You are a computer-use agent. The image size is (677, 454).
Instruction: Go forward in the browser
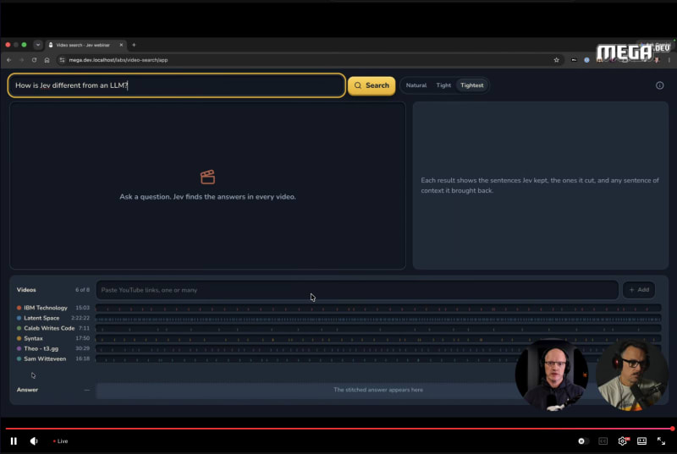(x=22, y=60)
